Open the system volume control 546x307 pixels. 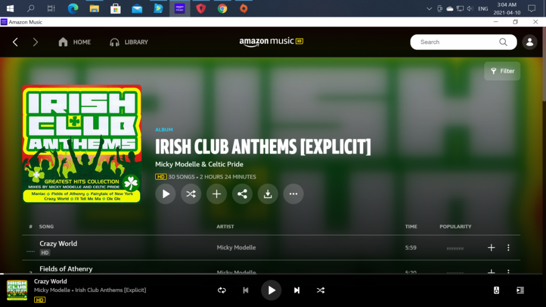(470, 9)
